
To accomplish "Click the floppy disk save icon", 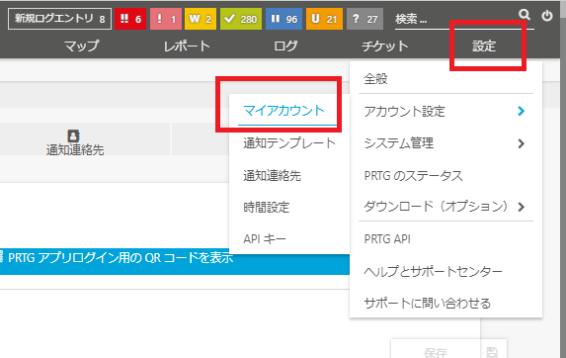I will tap(492, 352).
